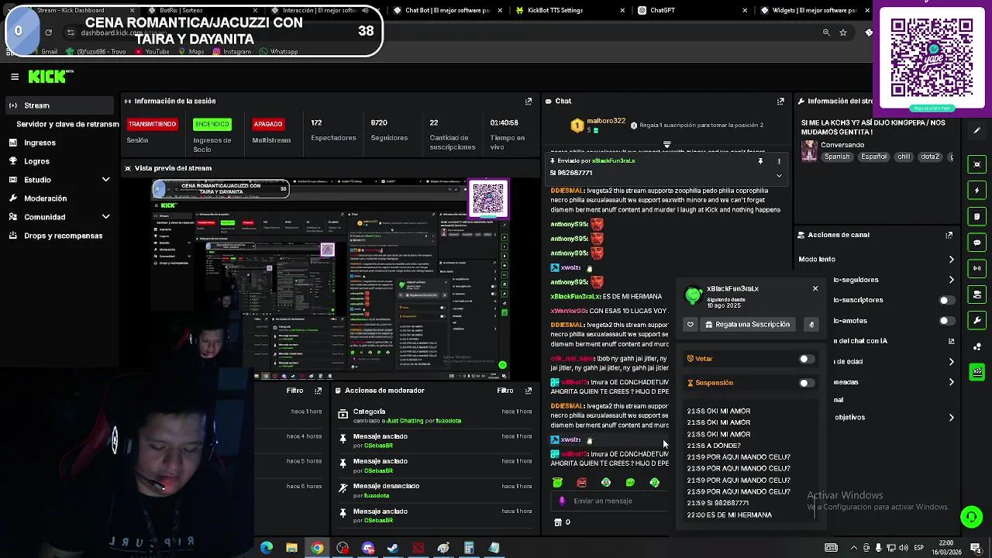Close the xBlackFun3raLx user card

[x=815, y=288]
